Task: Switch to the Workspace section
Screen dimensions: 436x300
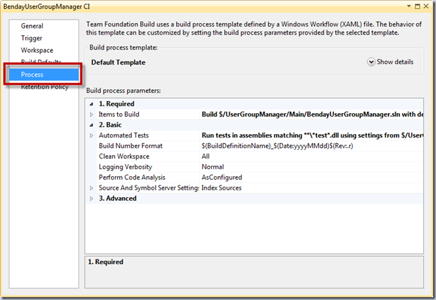Action: point(37,50)
